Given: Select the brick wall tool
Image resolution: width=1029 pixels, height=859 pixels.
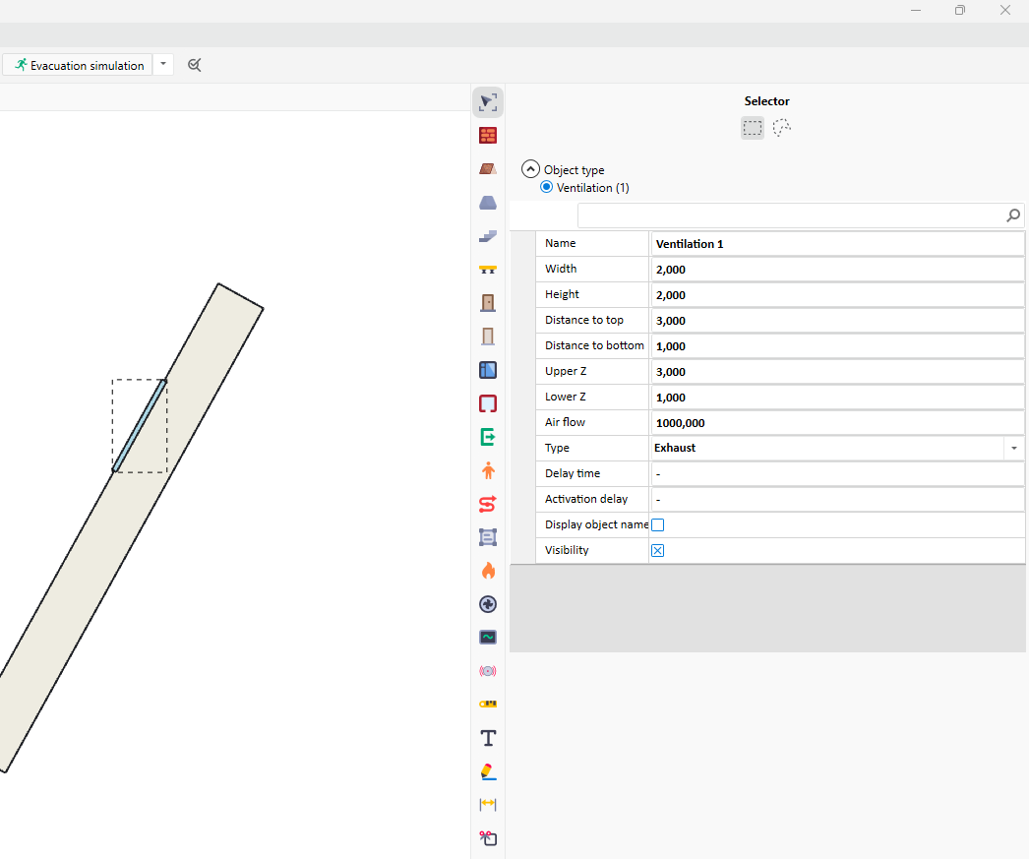Looking at the screenshot, I should coord(488,136).
